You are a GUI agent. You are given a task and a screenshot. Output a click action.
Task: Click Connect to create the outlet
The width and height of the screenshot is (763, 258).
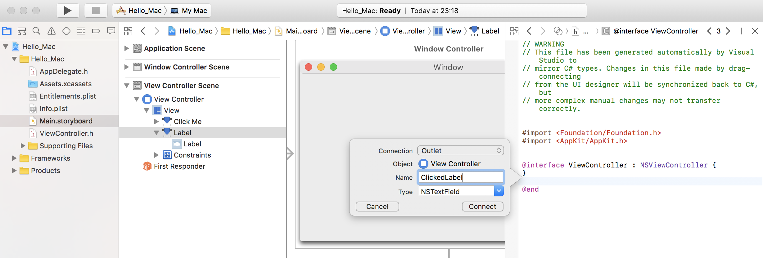[482, 207]
